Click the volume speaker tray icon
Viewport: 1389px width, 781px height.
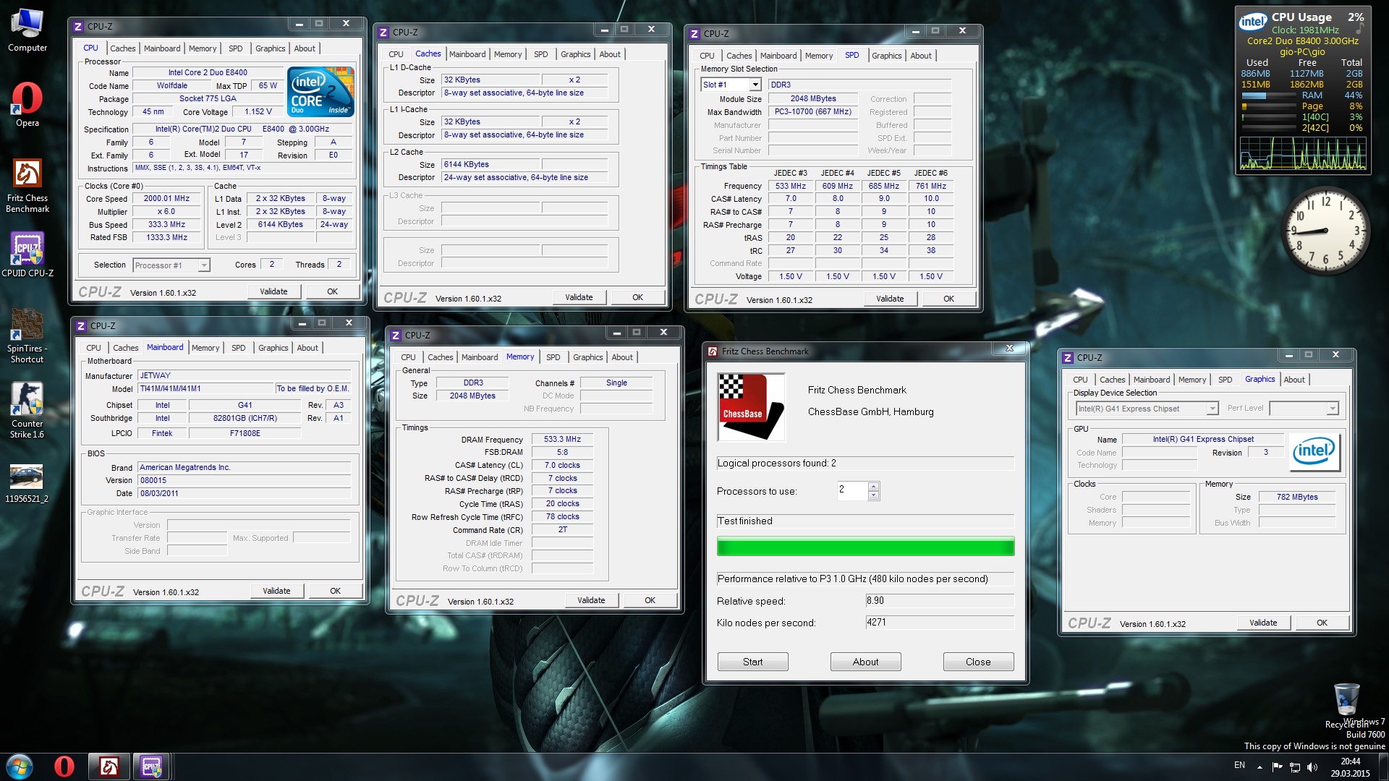(1312, 767)
